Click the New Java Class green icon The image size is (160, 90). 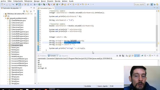[57, 4]
